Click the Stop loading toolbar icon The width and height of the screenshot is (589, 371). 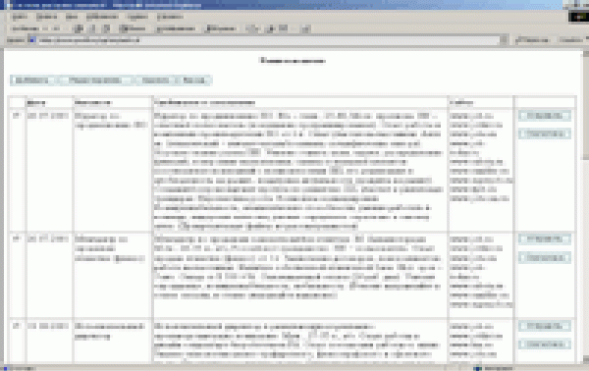pyautogui.click(x=79, y=28)
